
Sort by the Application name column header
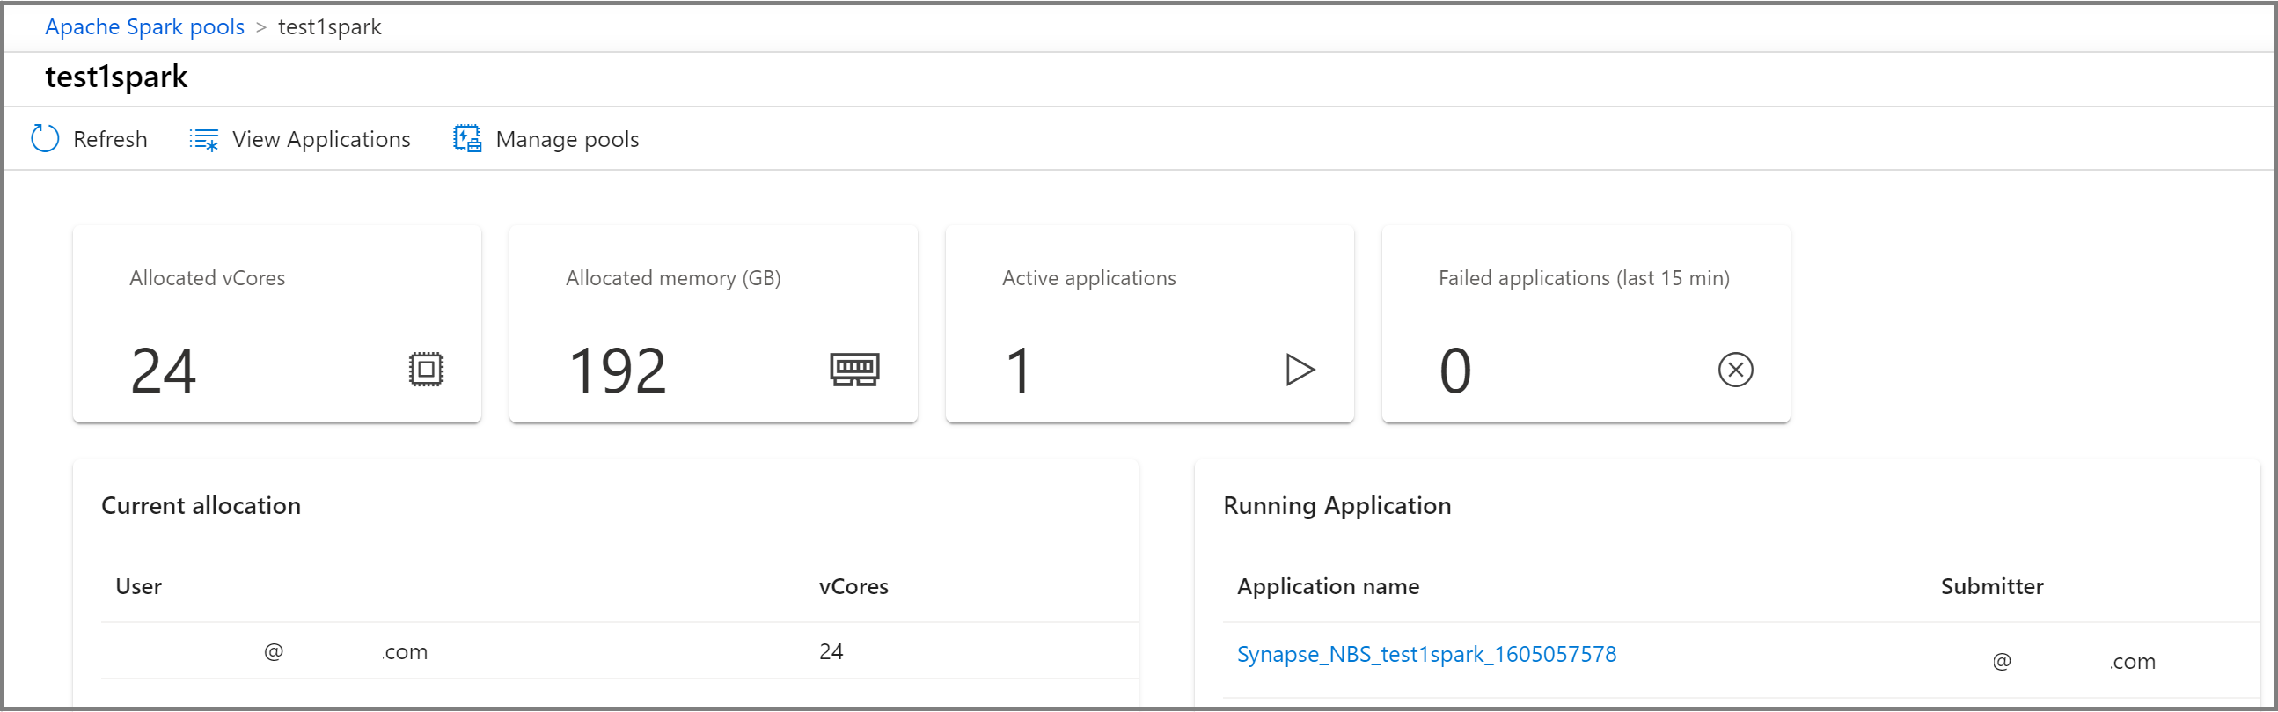tap(1328, 586)
